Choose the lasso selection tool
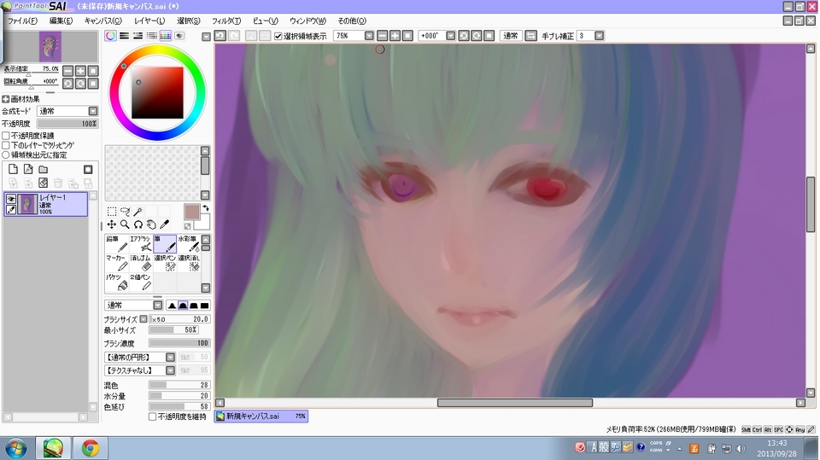The height and width of the screenshot is (460, 820). pos(125,211)
